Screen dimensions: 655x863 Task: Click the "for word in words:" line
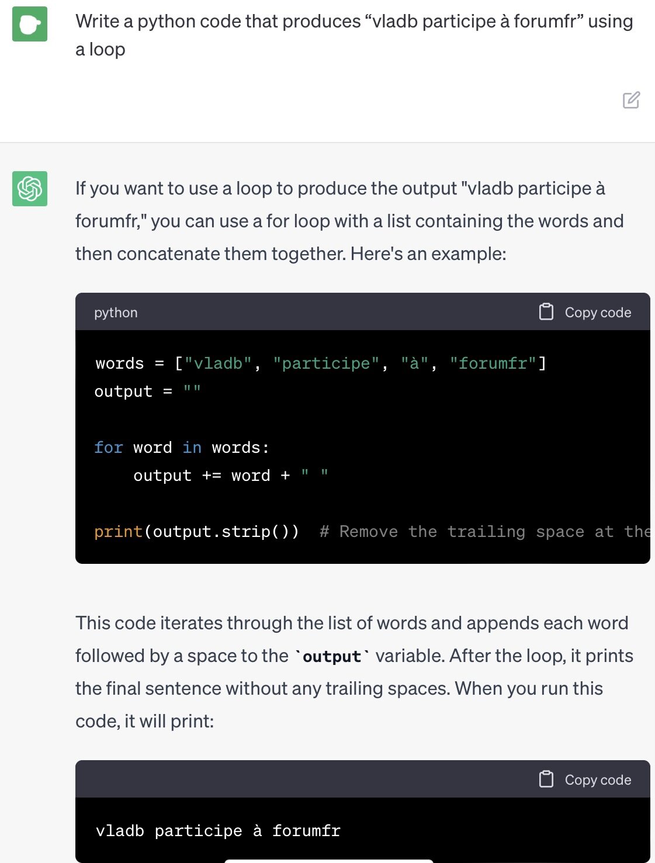(x=182, y=448)
